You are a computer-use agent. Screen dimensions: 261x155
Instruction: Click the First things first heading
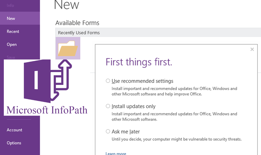click(x=139, y=62)
